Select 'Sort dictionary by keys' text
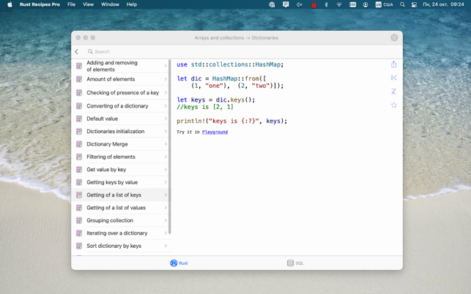 pyautogui.click(x=114, y=246)
